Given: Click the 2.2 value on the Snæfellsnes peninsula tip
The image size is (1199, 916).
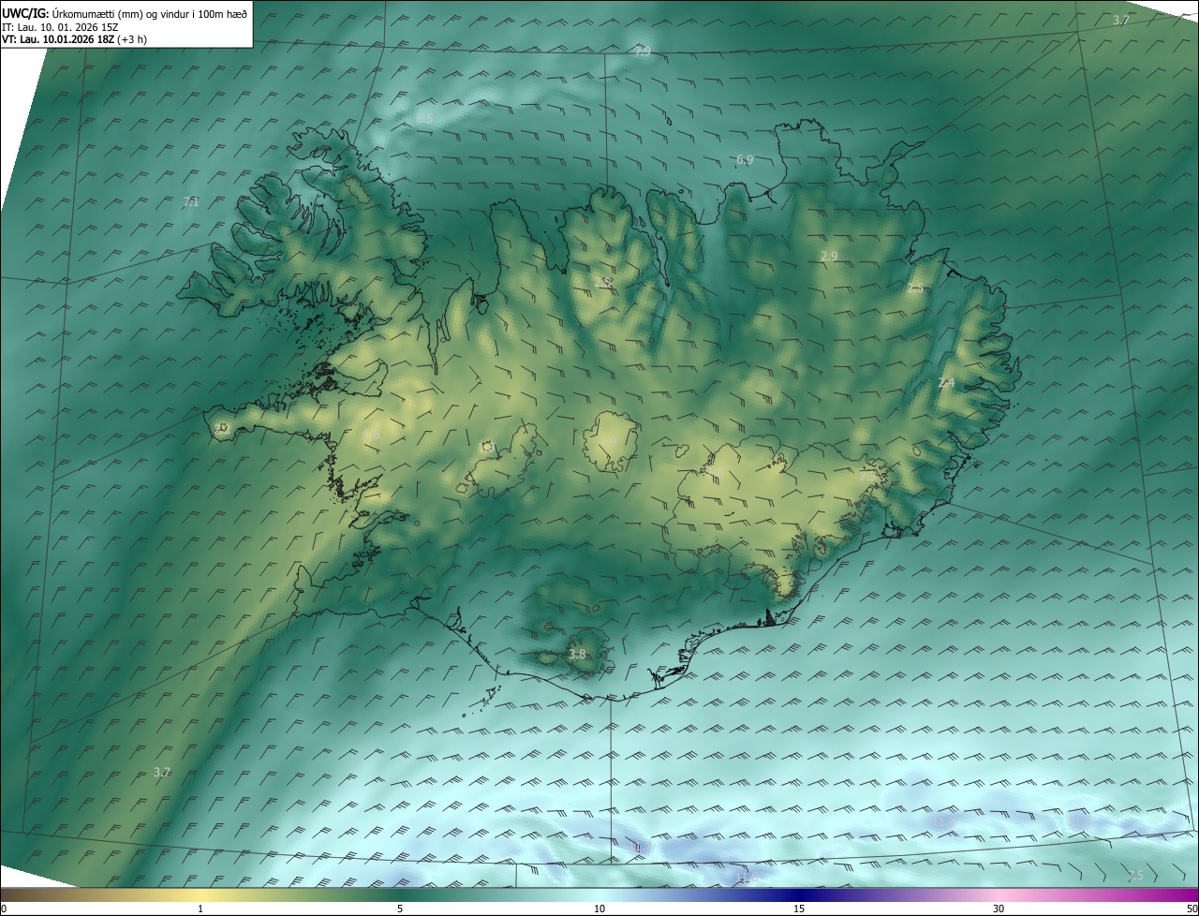Looking at the screenshot, I should [x=222, y=428].
